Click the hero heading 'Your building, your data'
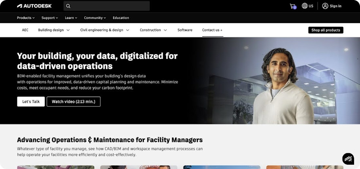 [x=98, y=61]
